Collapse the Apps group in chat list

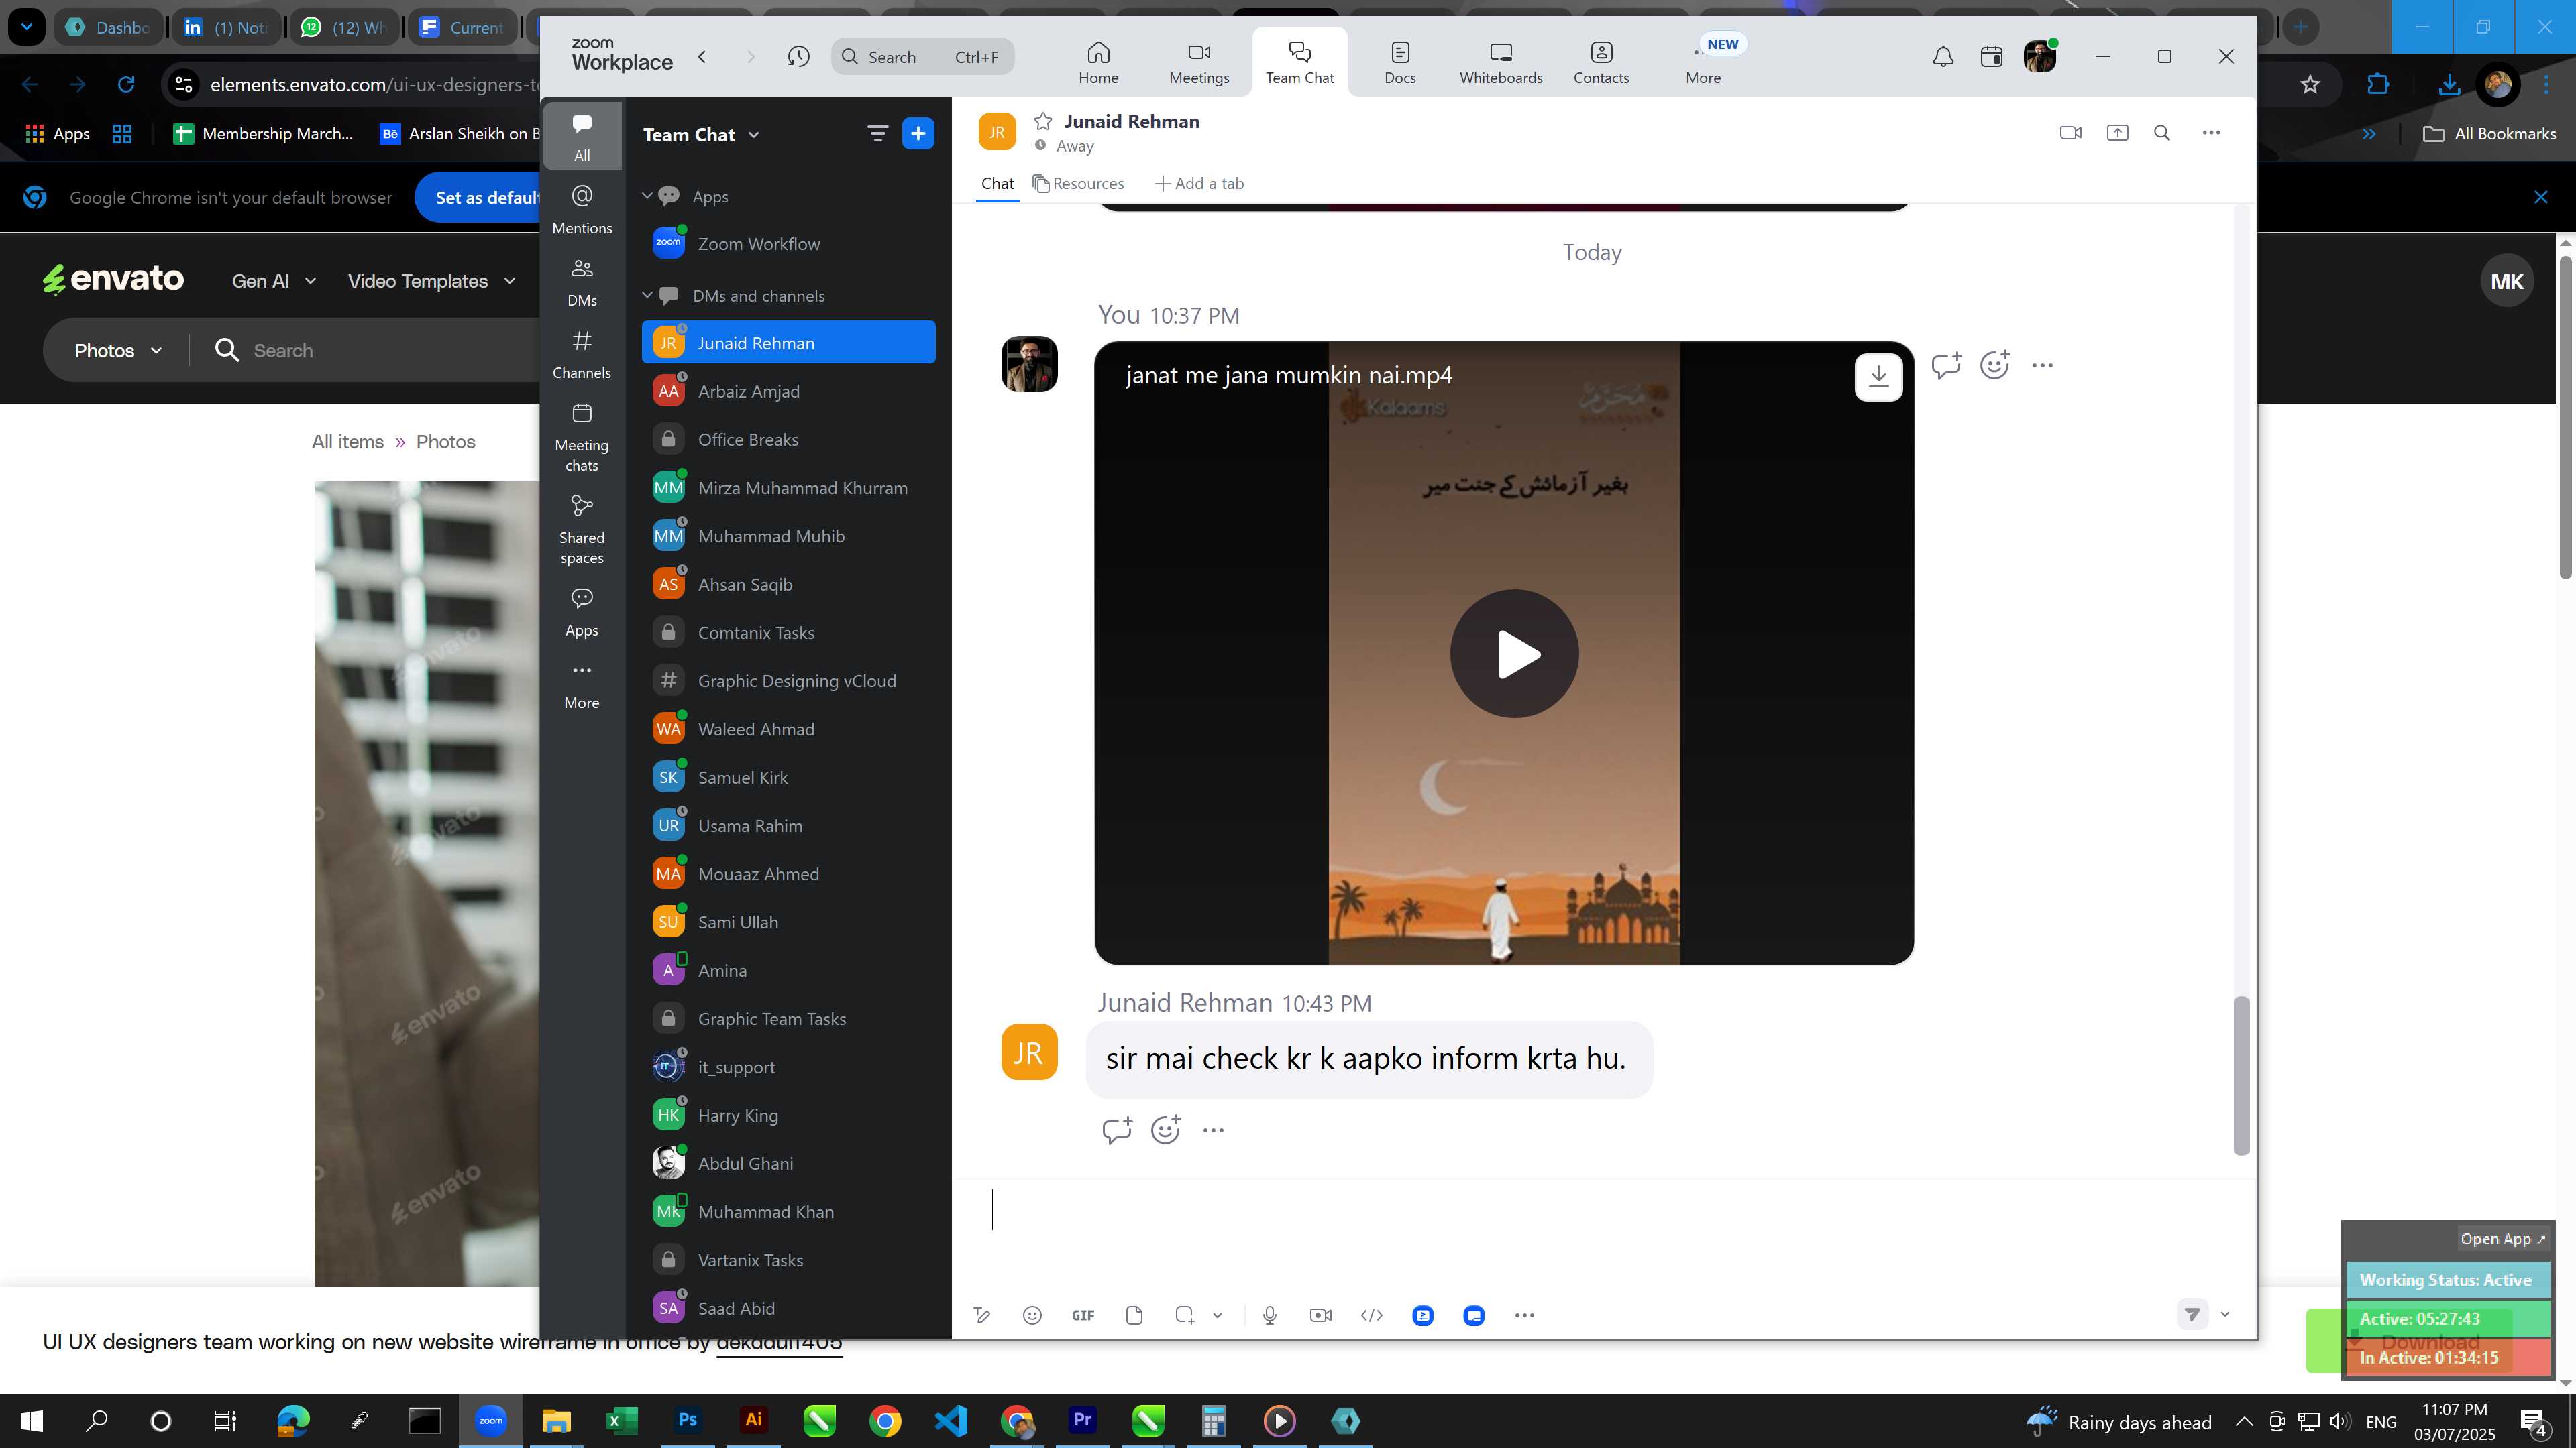coord(647,196)
